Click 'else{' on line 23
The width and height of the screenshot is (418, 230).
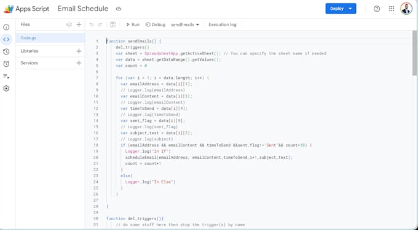(127, 176)
